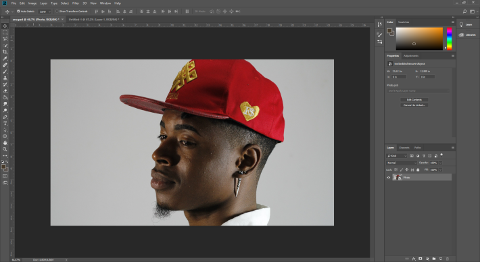480x262 pixels.
Task: Open the layer Kind filter dropdown
Action: [x=397, y=156]
